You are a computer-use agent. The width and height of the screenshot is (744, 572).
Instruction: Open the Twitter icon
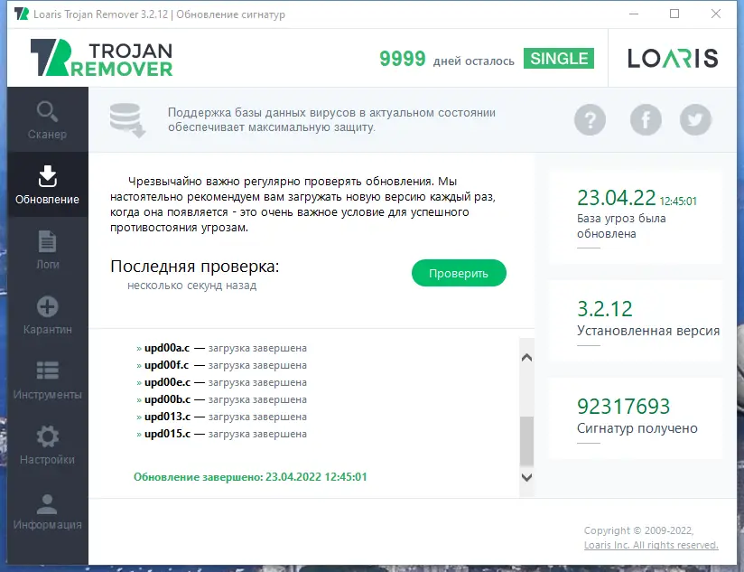695,119
